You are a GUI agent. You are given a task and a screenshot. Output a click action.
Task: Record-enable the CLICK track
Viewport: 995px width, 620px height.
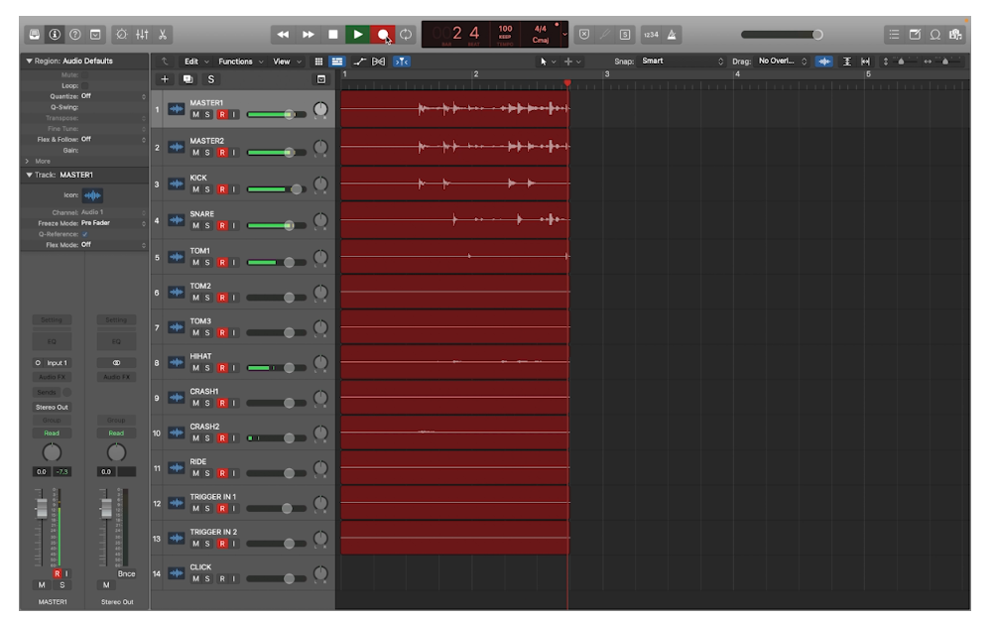222,578
